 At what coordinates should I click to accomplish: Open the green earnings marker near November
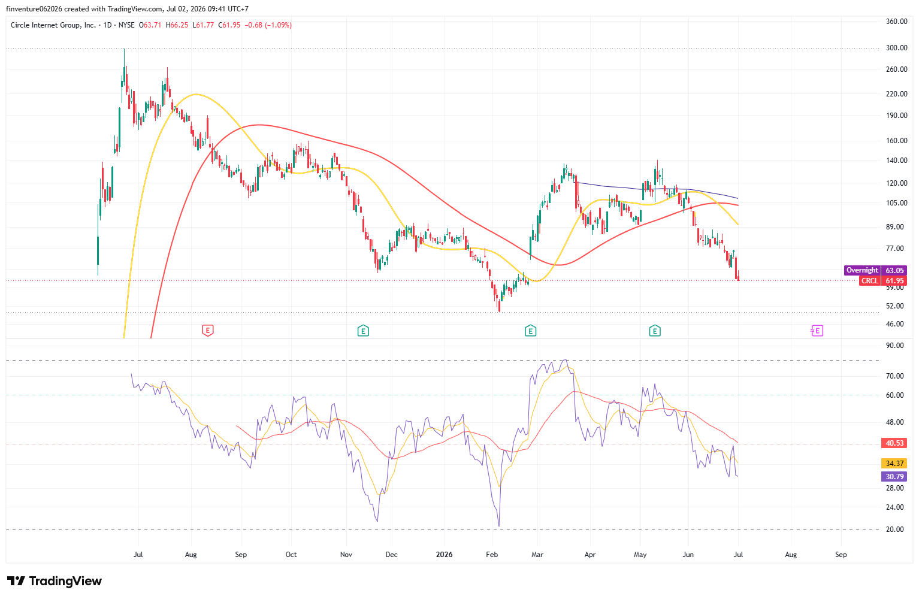point(362,330)
